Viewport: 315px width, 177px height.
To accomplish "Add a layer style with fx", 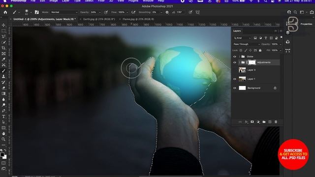I will 246,122.
